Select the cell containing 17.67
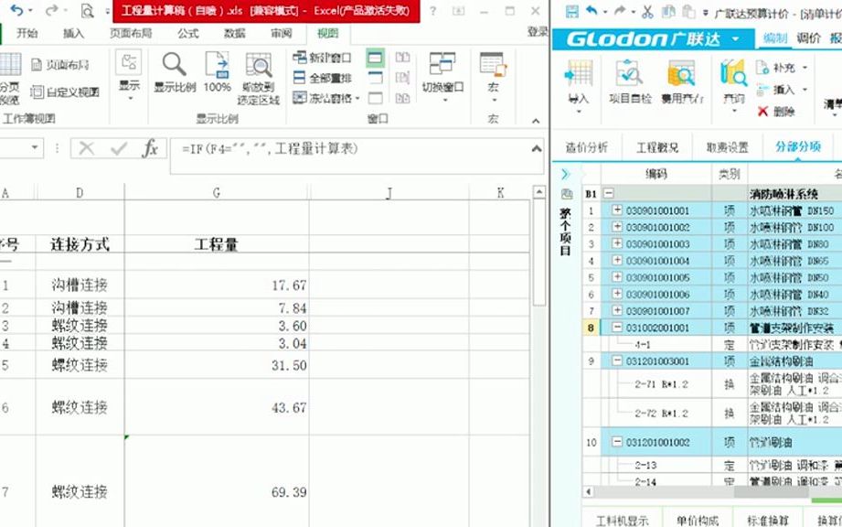This screenshot has width=842, height=527. pos(217,285)
